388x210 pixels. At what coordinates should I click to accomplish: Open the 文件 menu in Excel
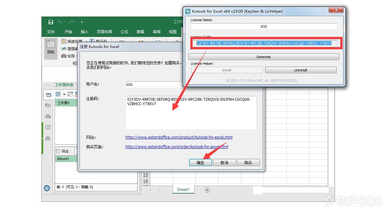pos(51,32)
